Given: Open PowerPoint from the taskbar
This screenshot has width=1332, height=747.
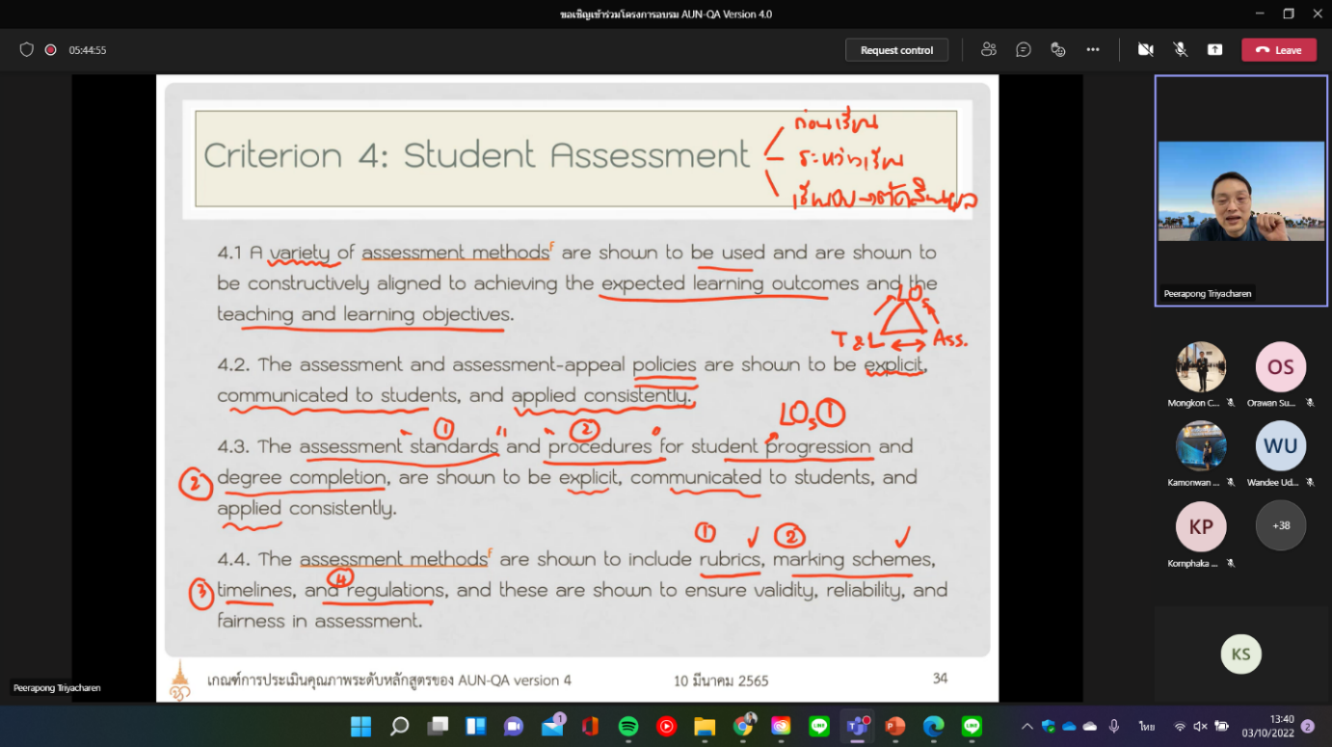Looking at the screenshot, I should [895, 726].
